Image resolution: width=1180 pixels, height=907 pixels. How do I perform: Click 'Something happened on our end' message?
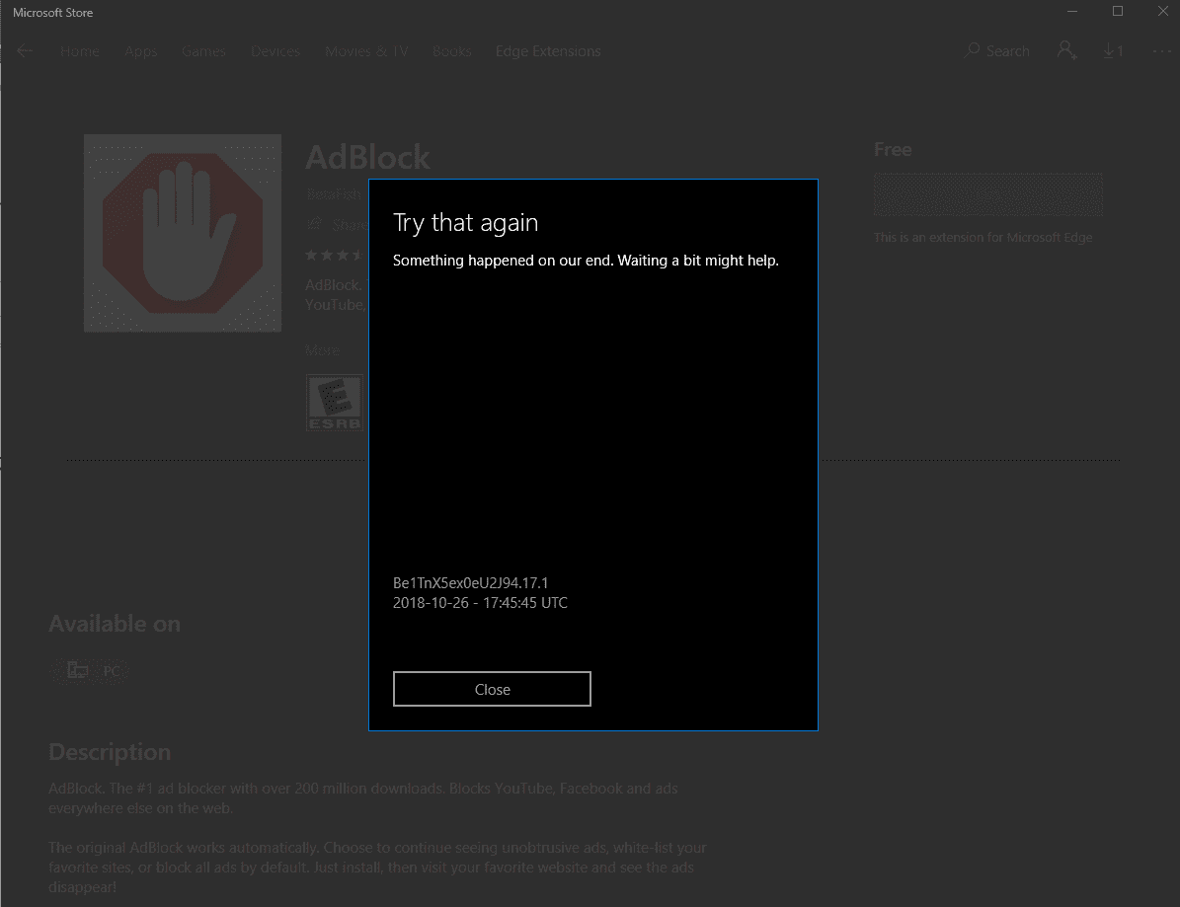[x=586, y=261]
